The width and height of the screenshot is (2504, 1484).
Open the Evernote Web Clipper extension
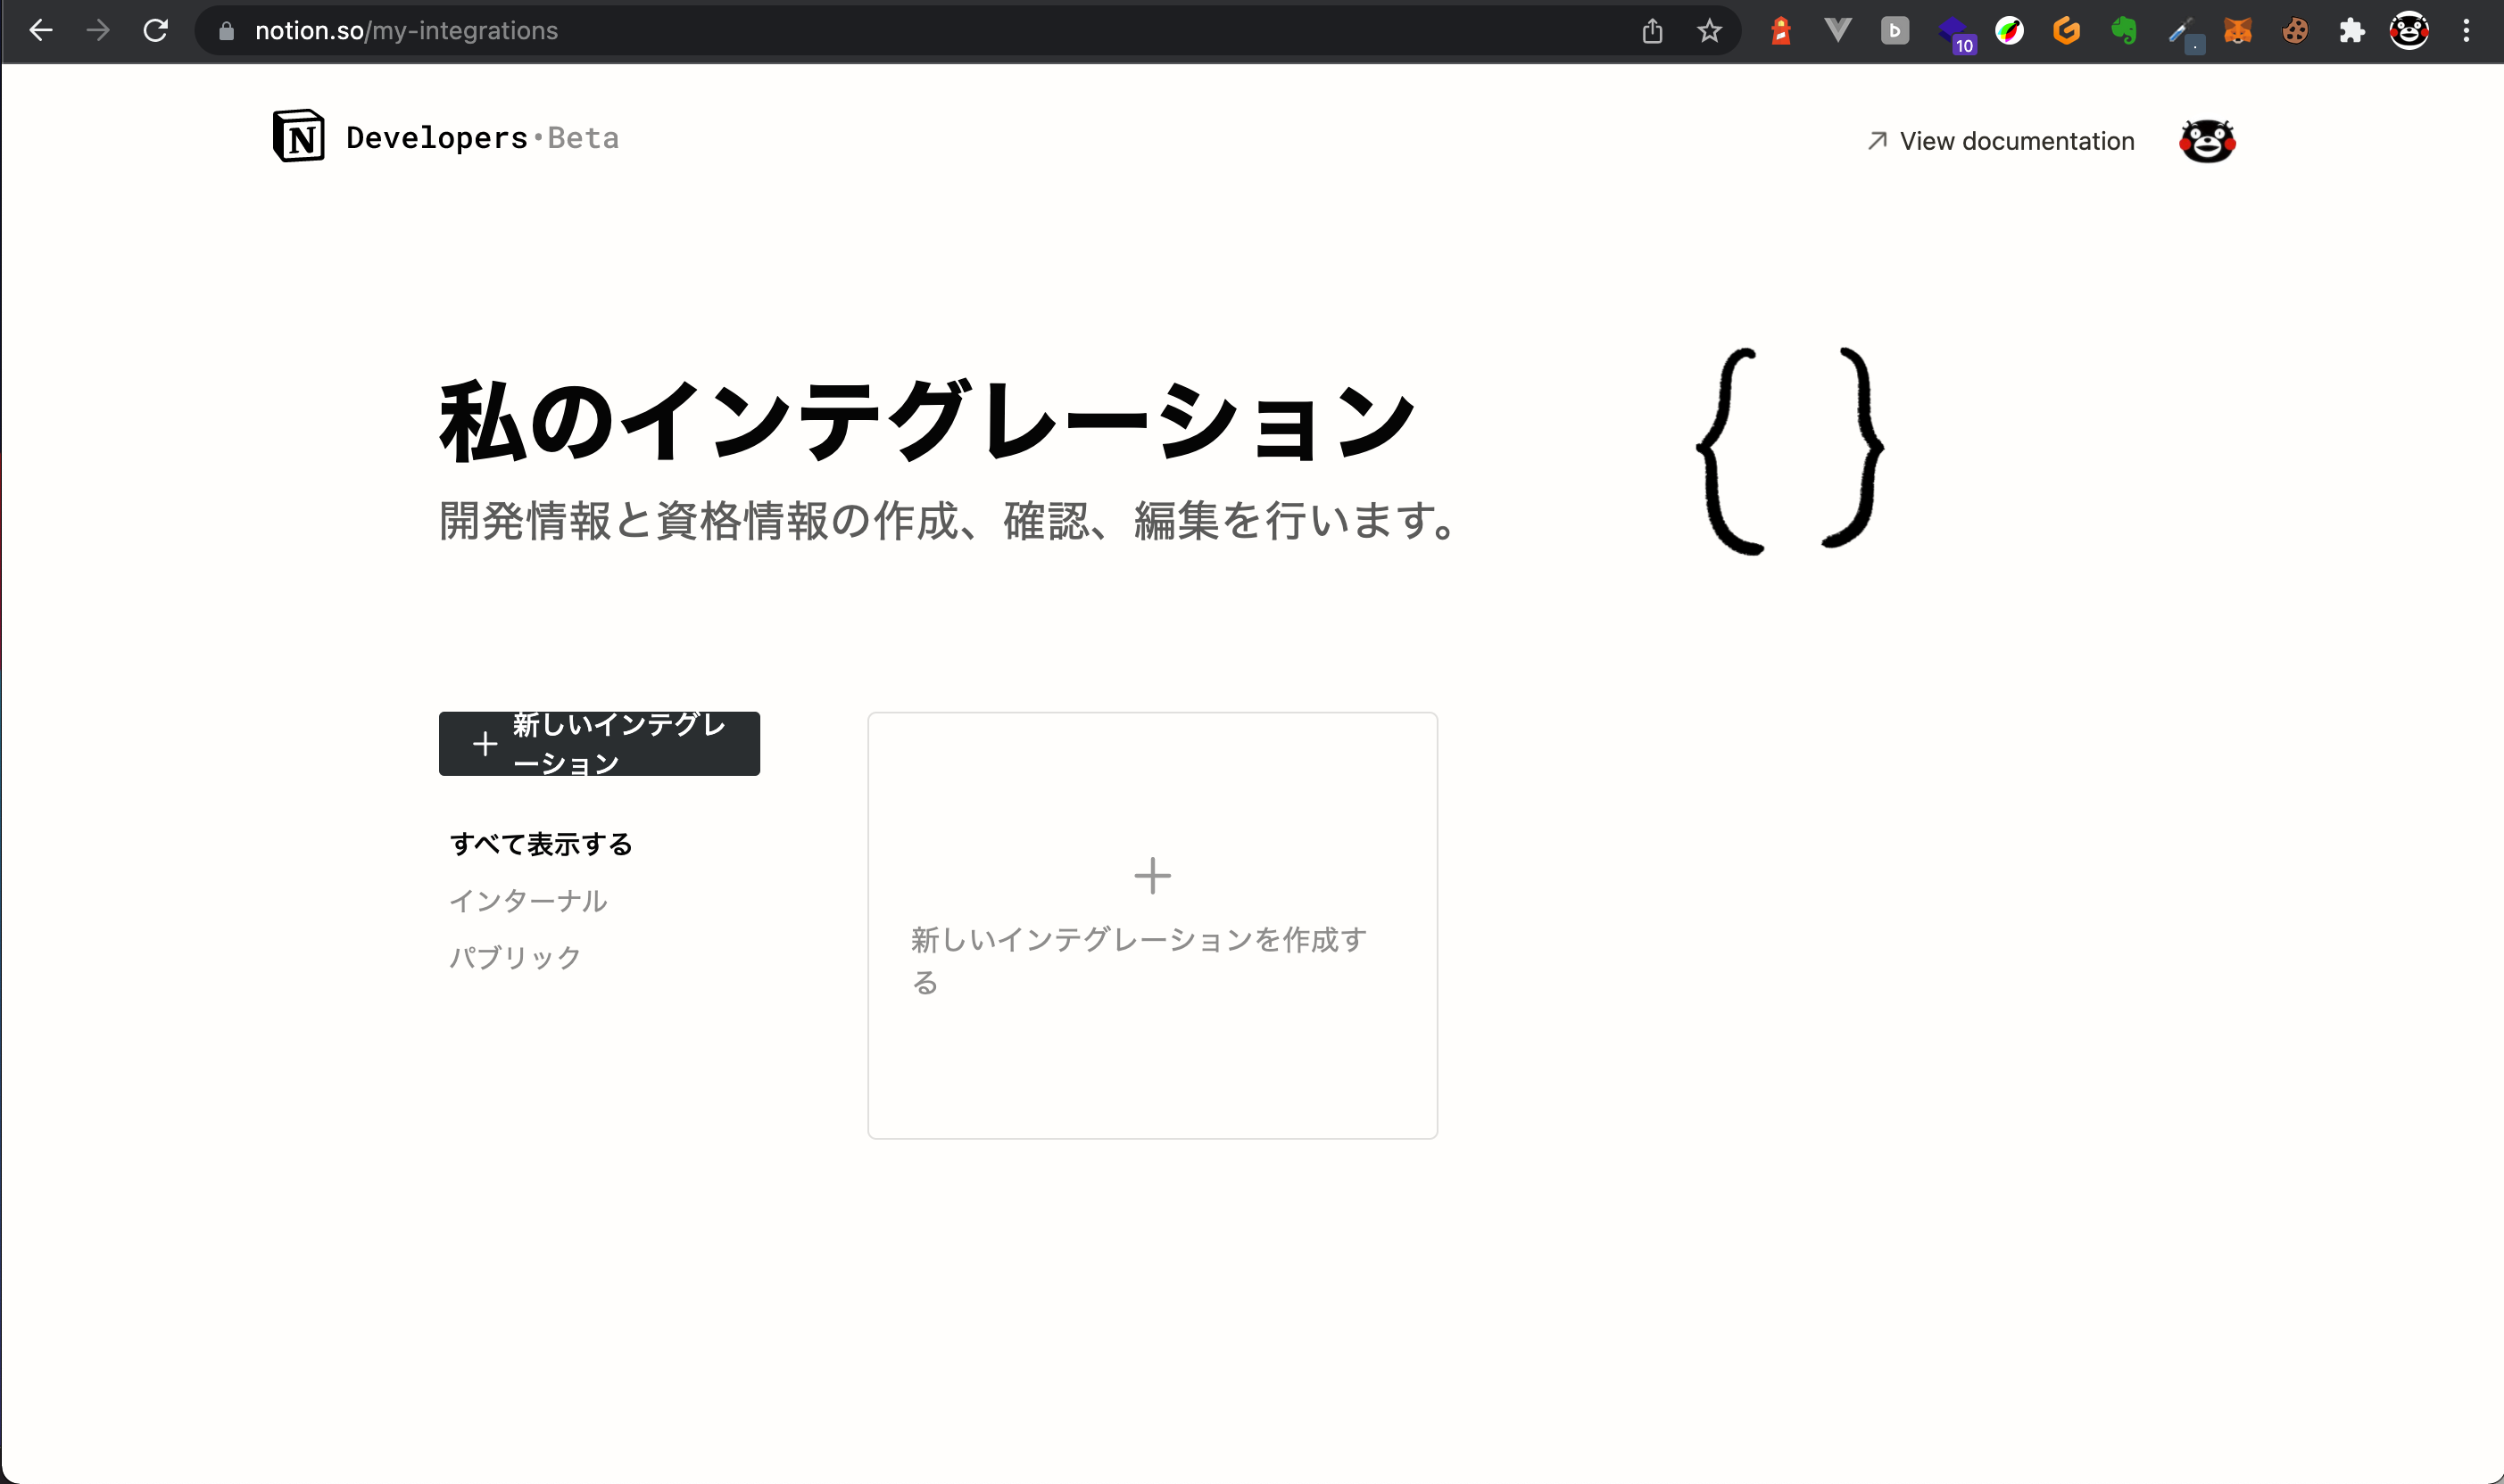click(2123, 30)
